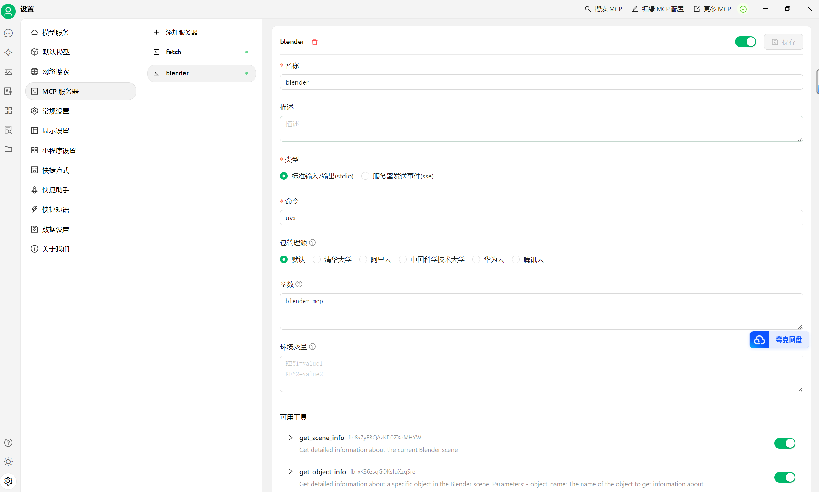Viewport: 819px width, 492px height.
Task: Select the 服务器发送事件(sse) type option
Action: (365, 176)
